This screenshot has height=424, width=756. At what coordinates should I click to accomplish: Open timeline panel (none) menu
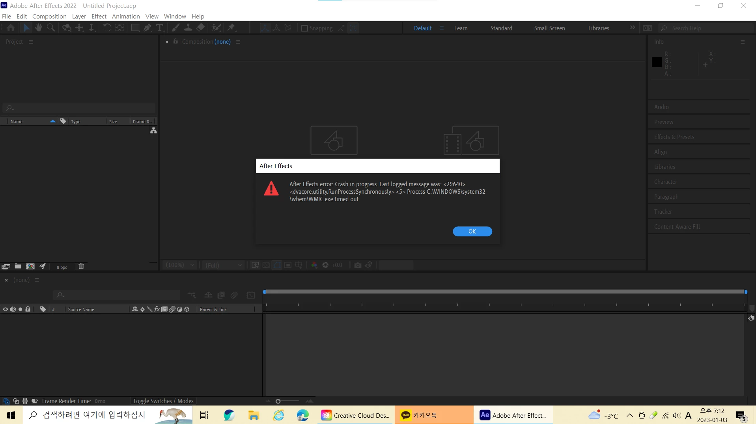click(37, 280)
